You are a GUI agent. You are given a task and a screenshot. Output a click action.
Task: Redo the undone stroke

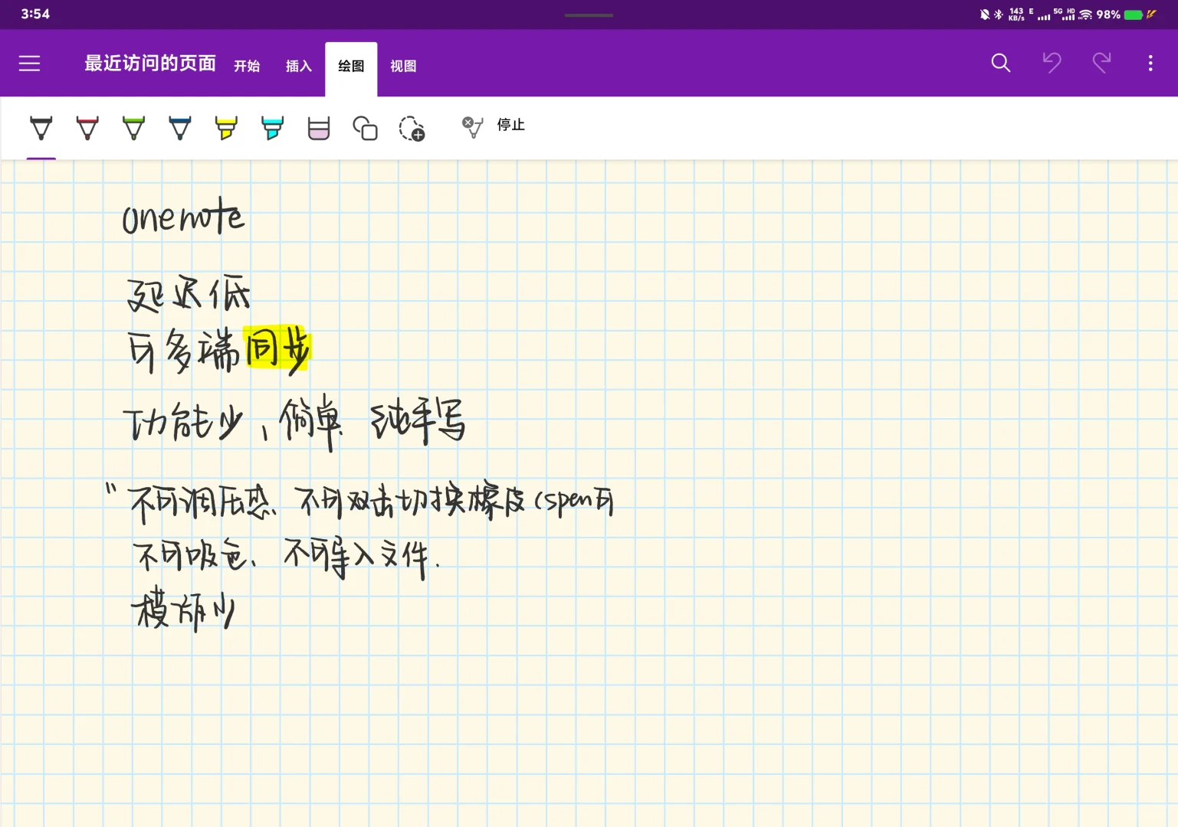[x=1101, y=63]
